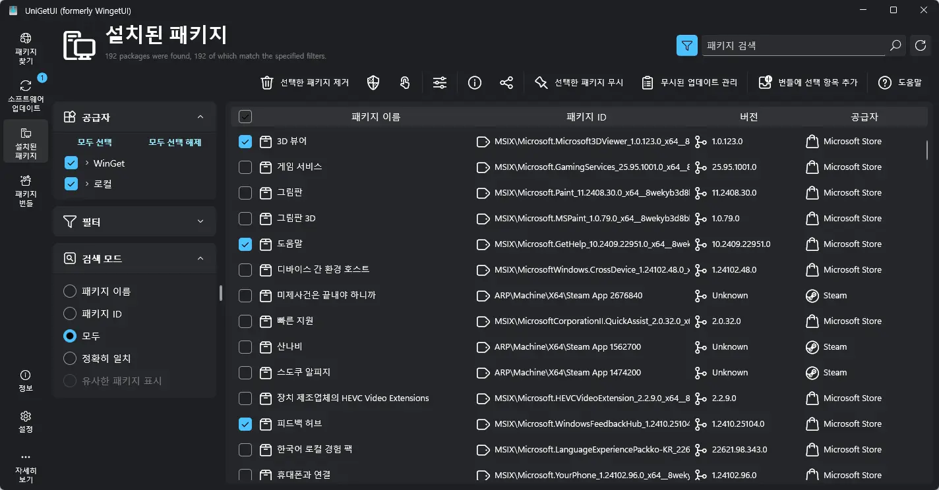The width and height of the screenshot is (939, 490).
Task: Click version icon in 한국어 로컬 경험 팩 row
Action: coord(700,450)
